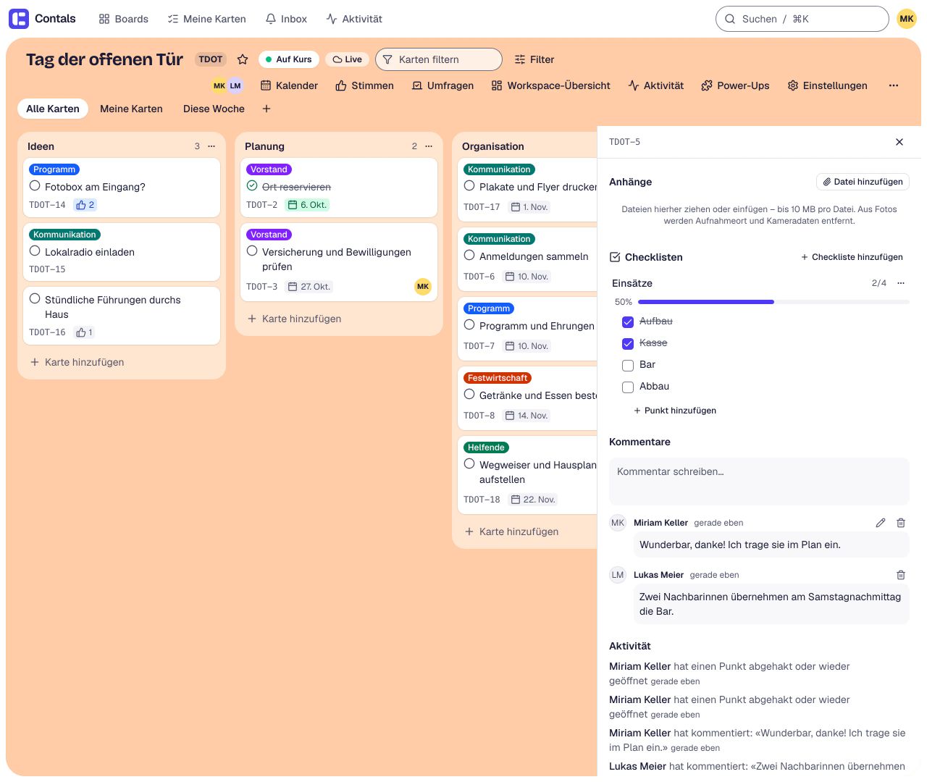The height and width of the screenshot is (782, 927).
Task: Edit Miriam Keller's comment with the pencil icon
Action: tap(881, 523)
